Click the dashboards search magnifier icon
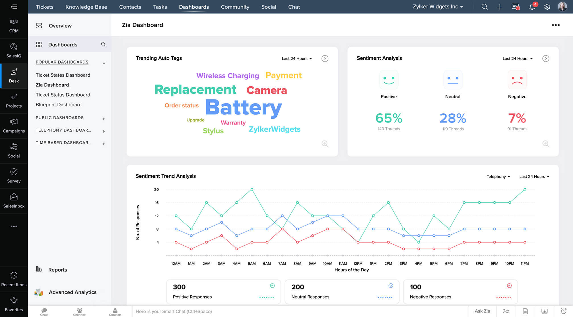 103,44
